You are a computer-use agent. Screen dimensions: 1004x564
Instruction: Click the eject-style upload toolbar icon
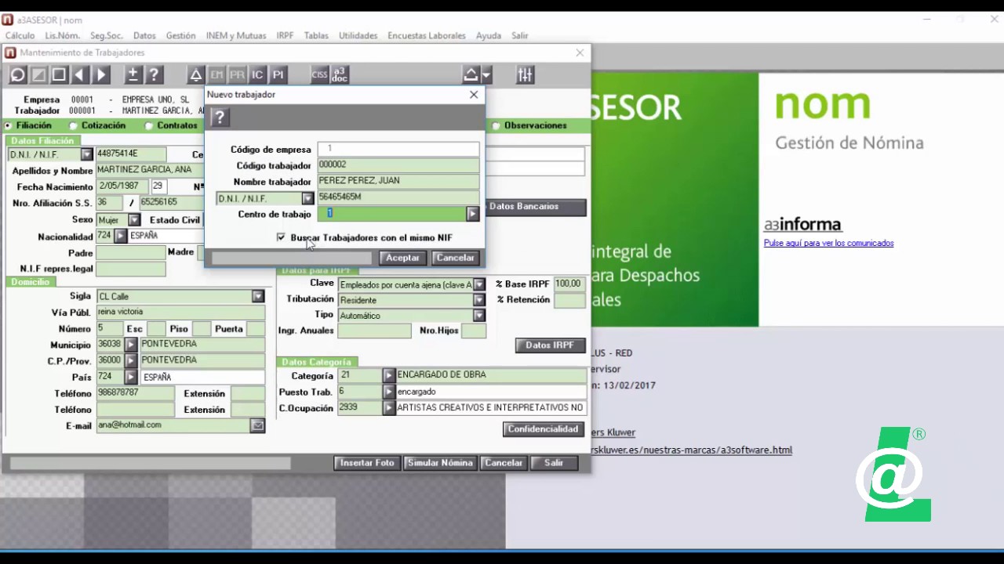point(471,75)
